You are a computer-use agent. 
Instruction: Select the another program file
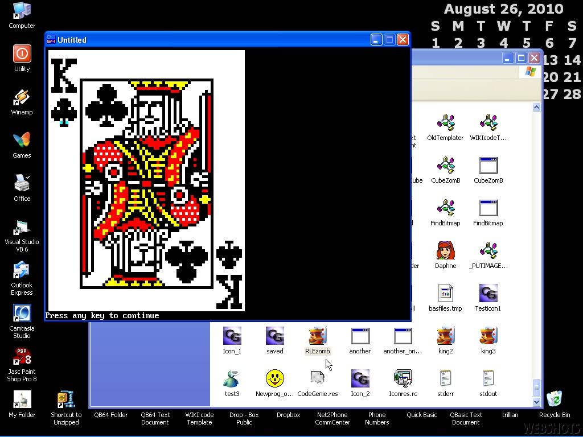(x=360, y=341)
